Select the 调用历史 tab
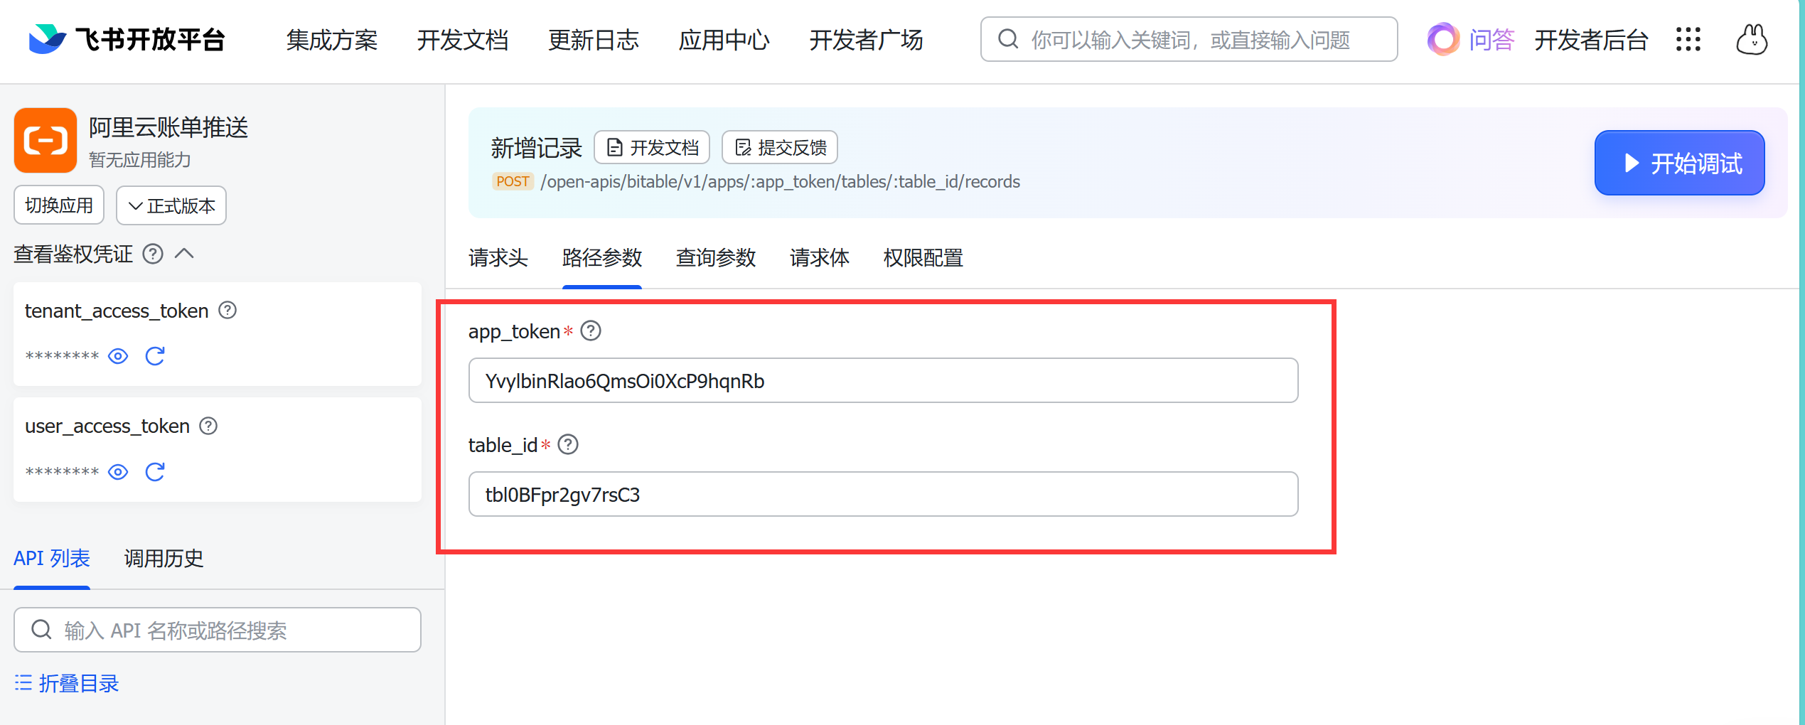Viewport: 1805px width, 725px height. pyautogui.click(x=164, y=559)
